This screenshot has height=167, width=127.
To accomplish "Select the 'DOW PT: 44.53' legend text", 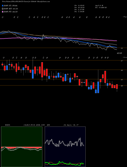I will click(x=10, y=12).
